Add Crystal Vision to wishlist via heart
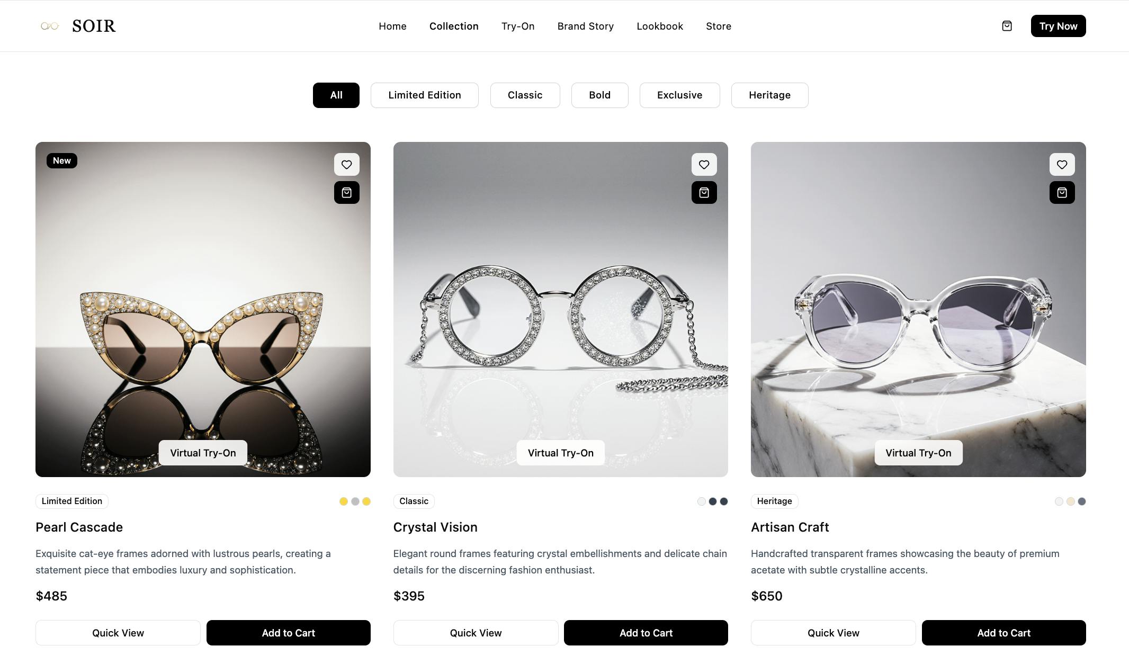 [x=704, y=165]
